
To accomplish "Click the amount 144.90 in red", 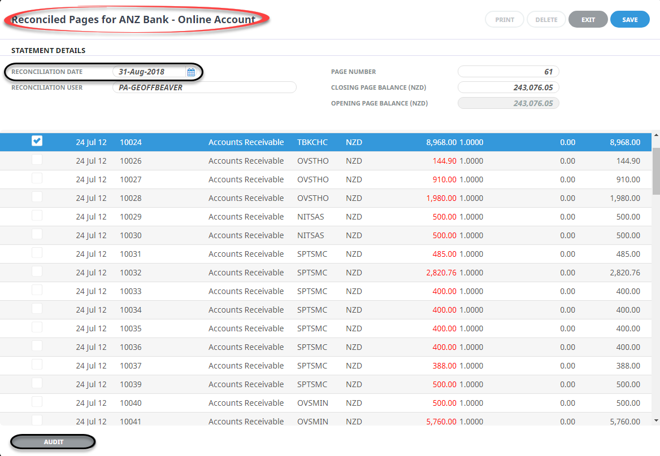I will point(445,161).
